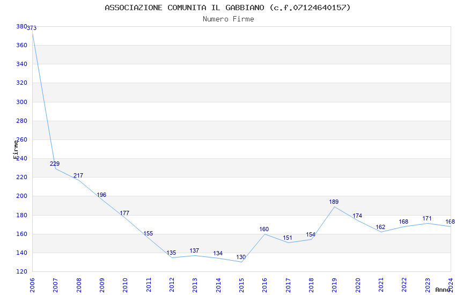Click the 2014 x-axis year label
This screenshot has width=456, height=295.
pyautogui.click(x=218, y=285)
